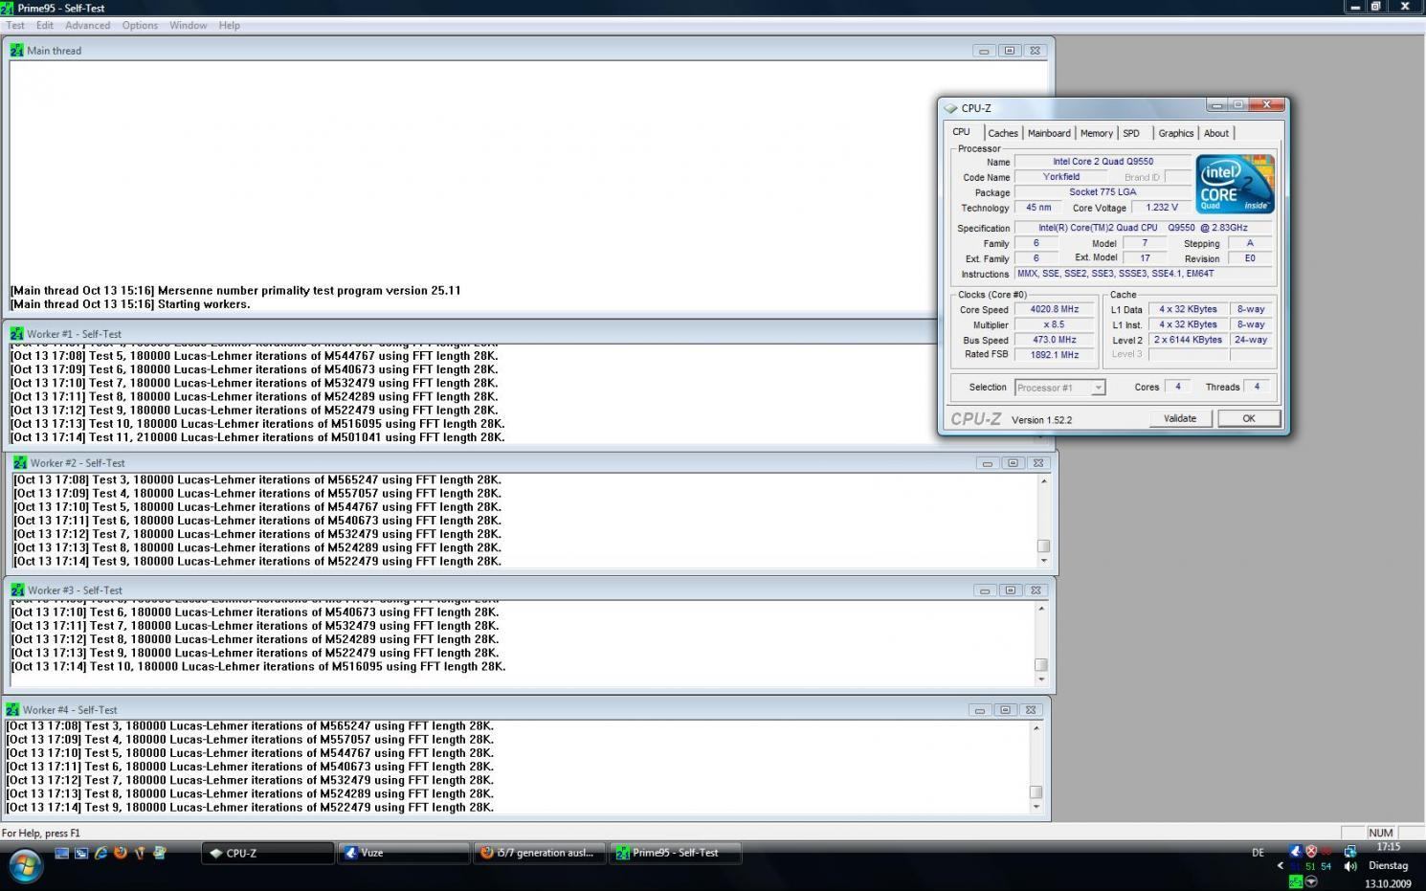
Task: Click Show Desktop quick launch icon
Action: [62, 852]
